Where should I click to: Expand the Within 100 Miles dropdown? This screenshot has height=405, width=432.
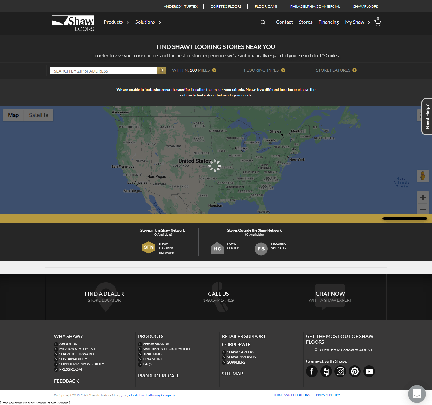tap(194, 70)
